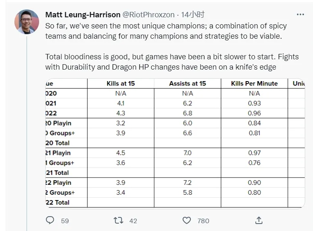
Task: Click the 4.5 value in Kills at 15
Action: [121, 153]
